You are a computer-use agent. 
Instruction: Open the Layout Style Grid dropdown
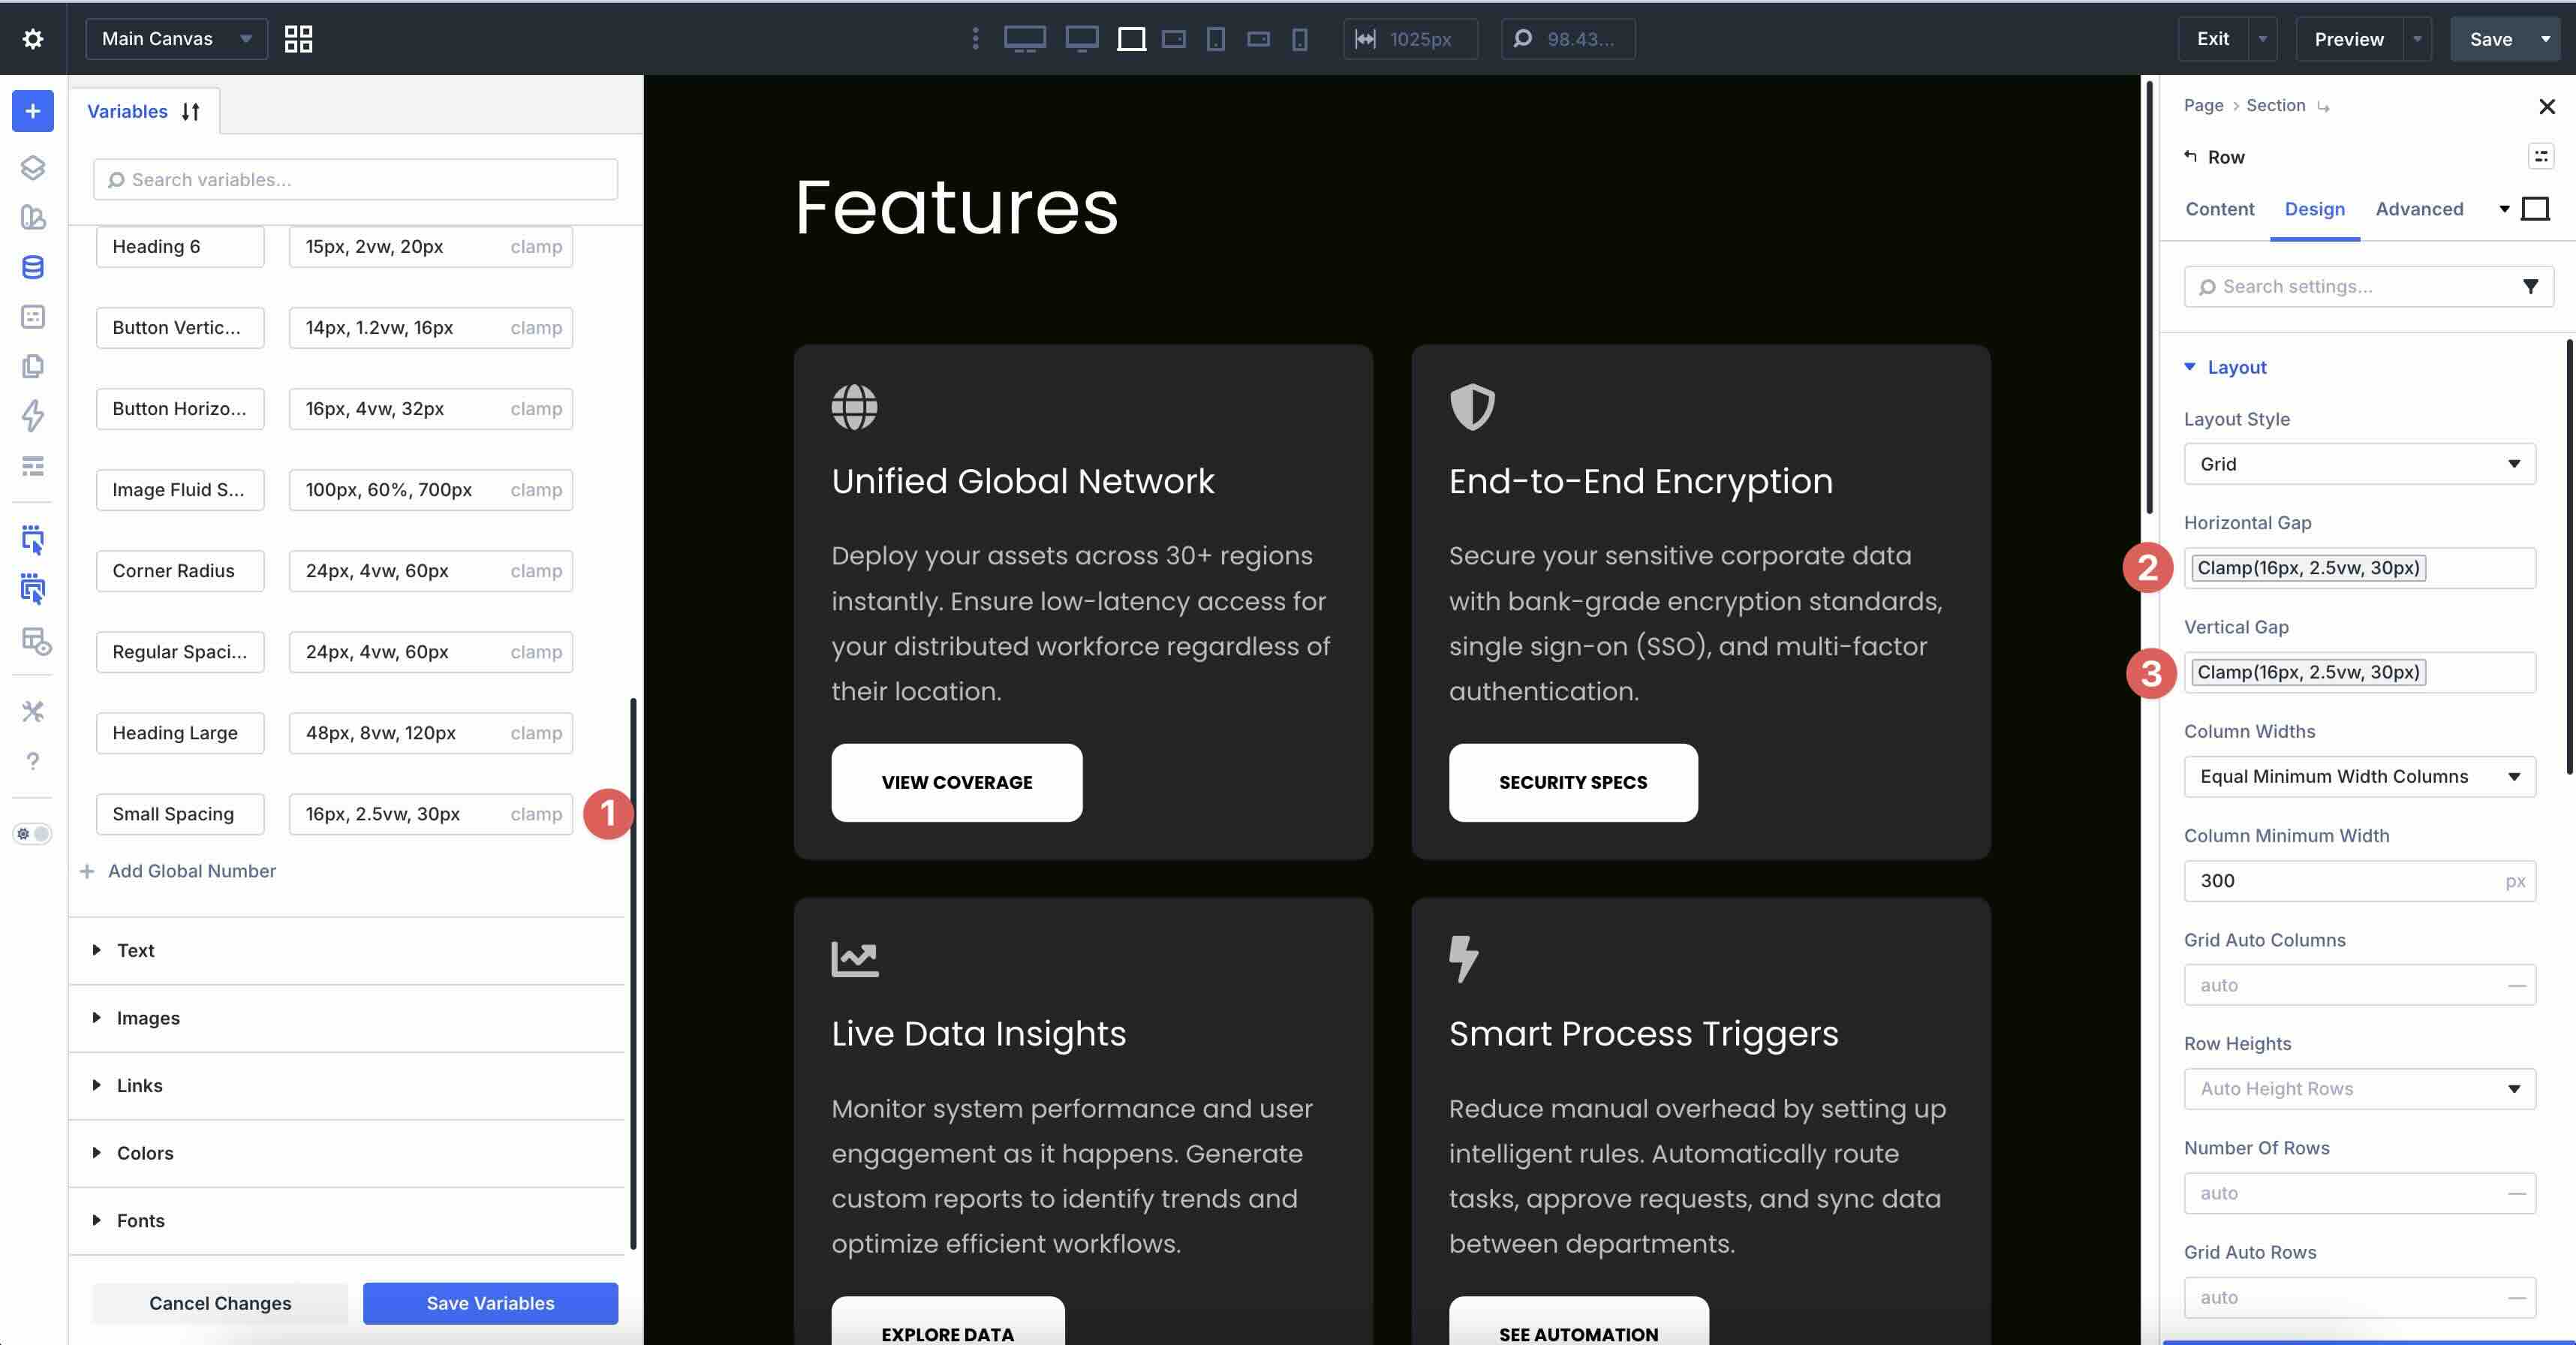point(2358,464)
